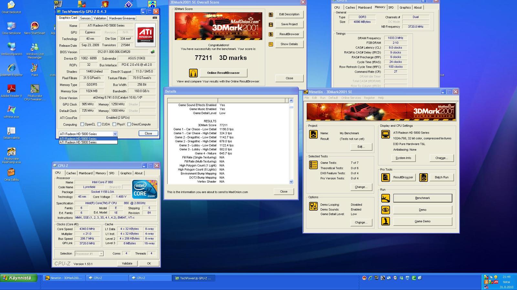Open Selainvalinta desktop icon
This screenshot has height=290, width=517.
tap(12, 131)
